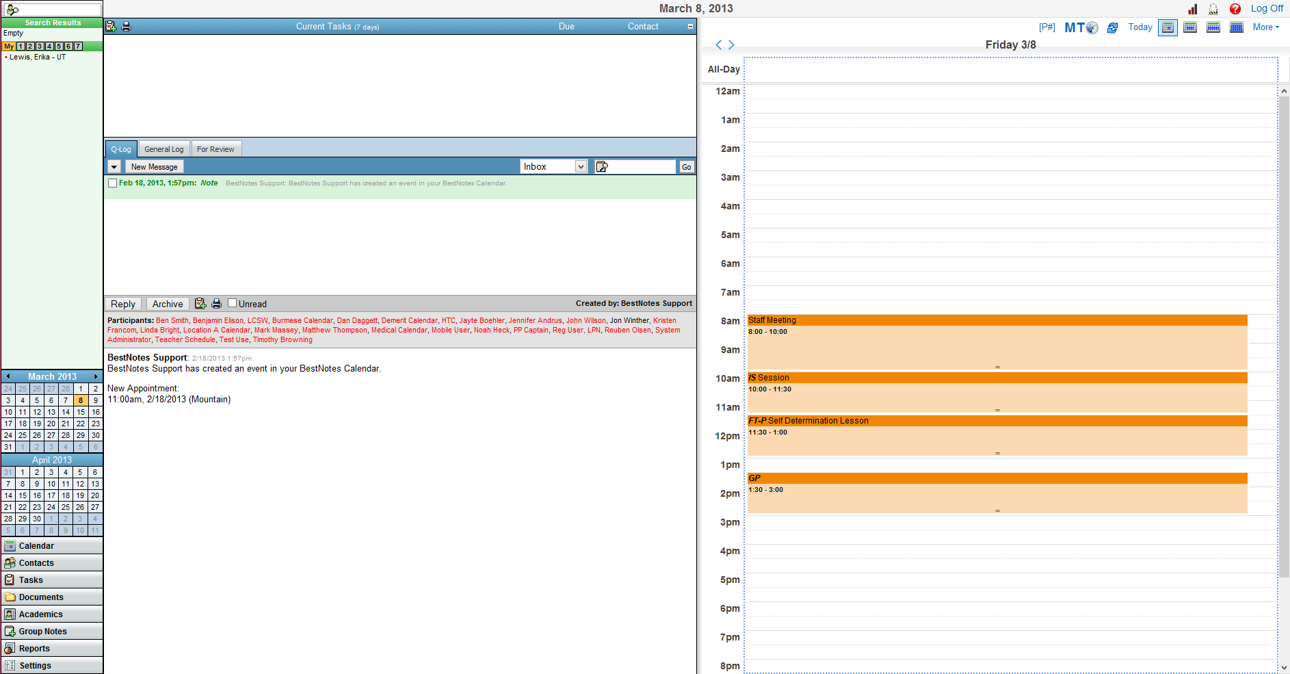Open the Reports navigation item
This screenshot has height=674, width=1290.
click(52, 649)
